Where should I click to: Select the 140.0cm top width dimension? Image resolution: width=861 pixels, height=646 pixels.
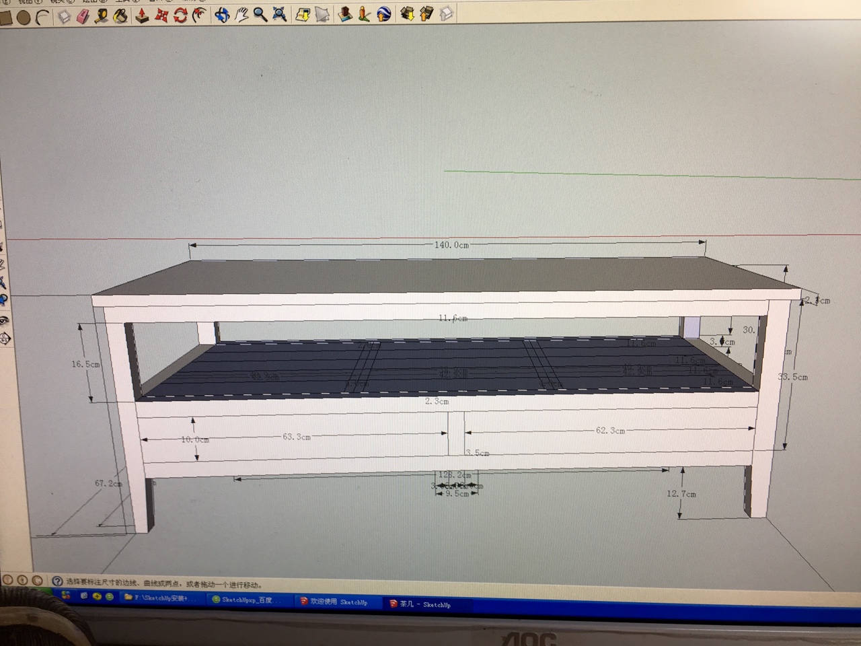[x=451, y=245]
